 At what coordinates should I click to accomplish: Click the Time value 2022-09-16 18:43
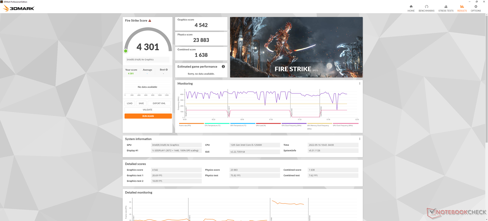pyautogui.click(x=333, y=145)
